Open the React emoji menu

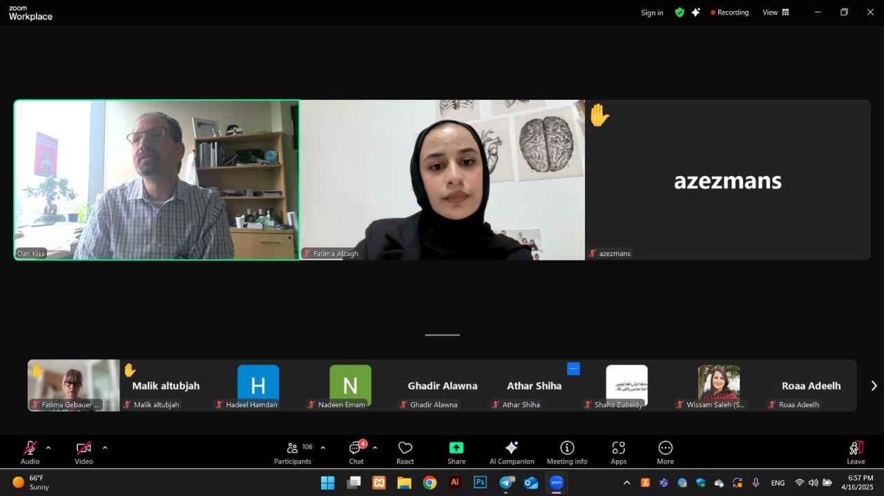click(405, 452)
